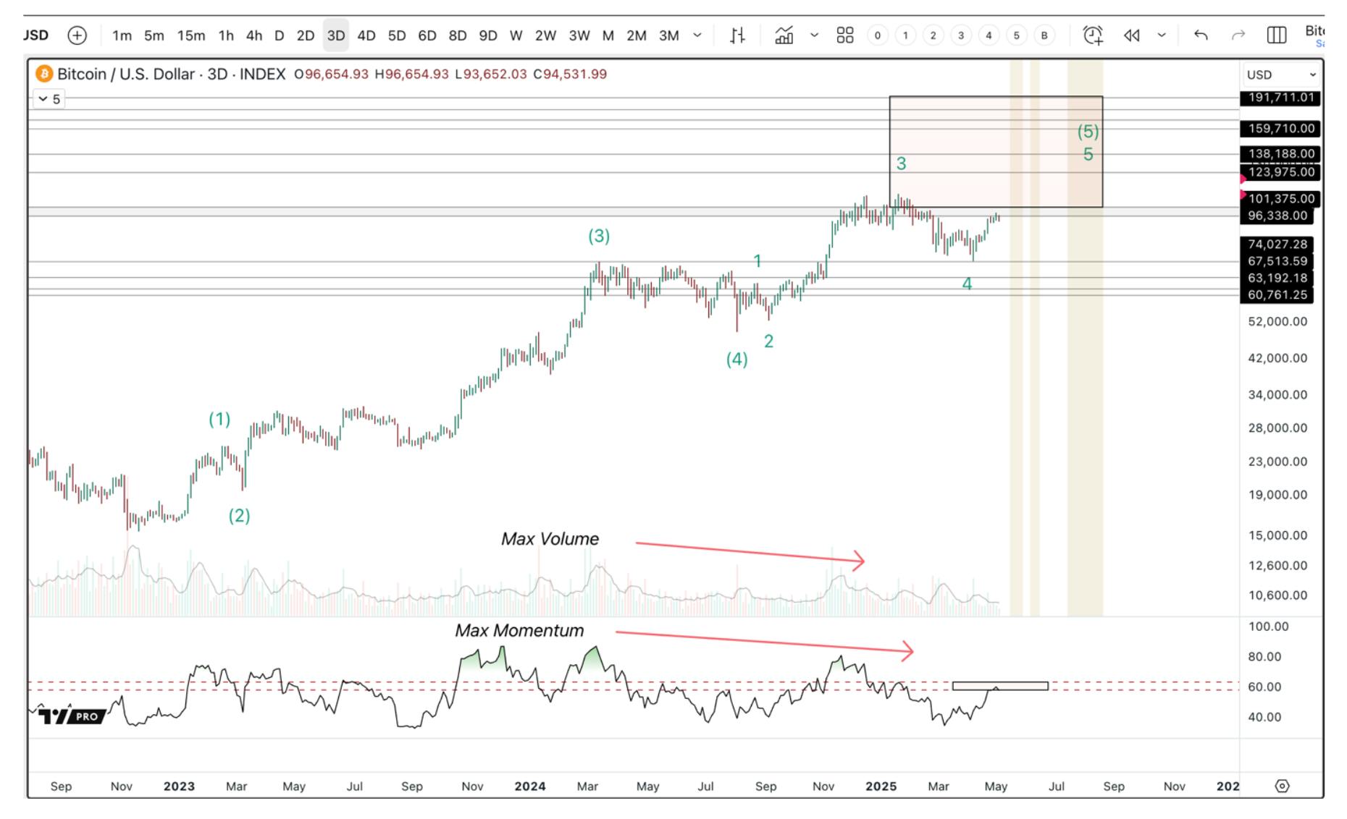
Task: Click the circled 0 quick button
Action: (x=878, y=35)
